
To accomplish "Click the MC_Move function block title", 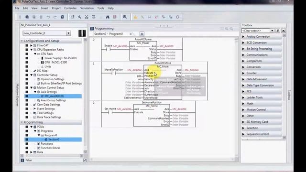I will click(x=163, y=67).
